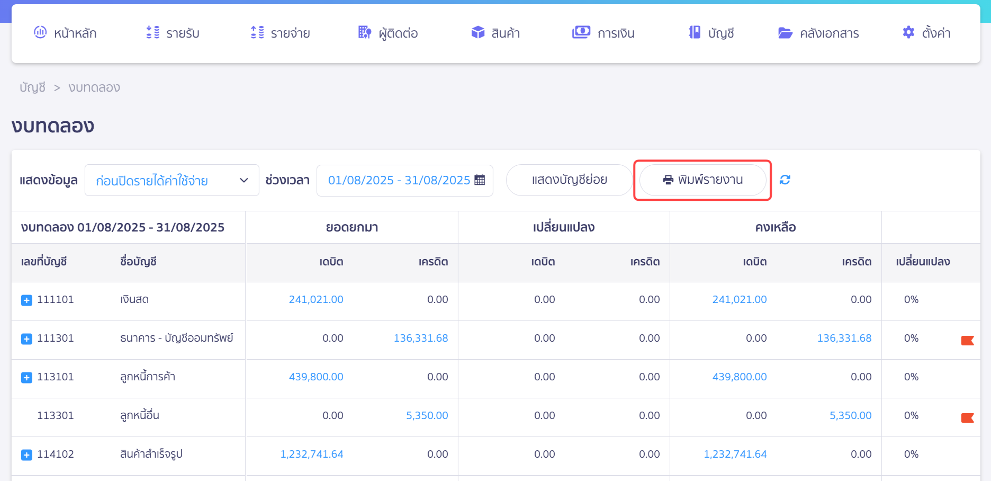Click remaining debit 241,021.00 for เงินสด
This screenshot has width=991, height=481.
point(740,299)
